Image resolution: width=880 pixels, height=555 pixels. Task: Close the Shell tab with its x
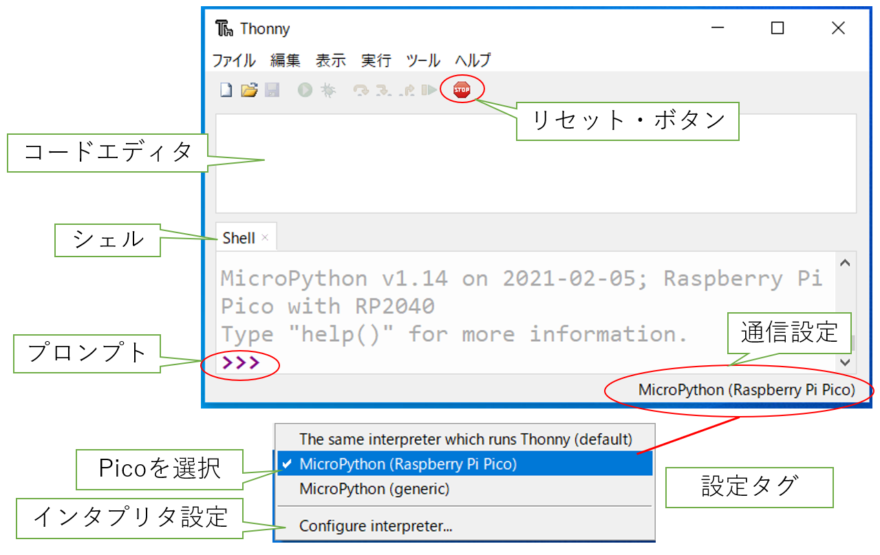265,239
